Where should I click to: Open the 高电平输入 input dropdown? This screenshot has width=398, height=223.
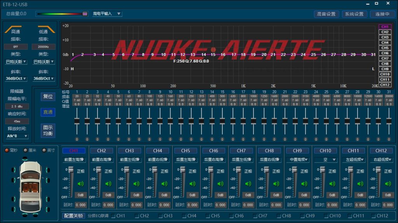coord(107,14)
